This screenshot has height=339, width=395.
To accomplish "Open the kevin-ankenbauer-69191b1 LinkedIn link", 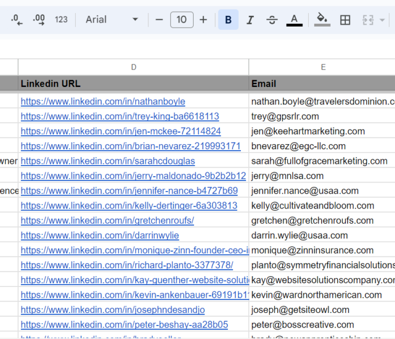I will [x=135, y=295].
